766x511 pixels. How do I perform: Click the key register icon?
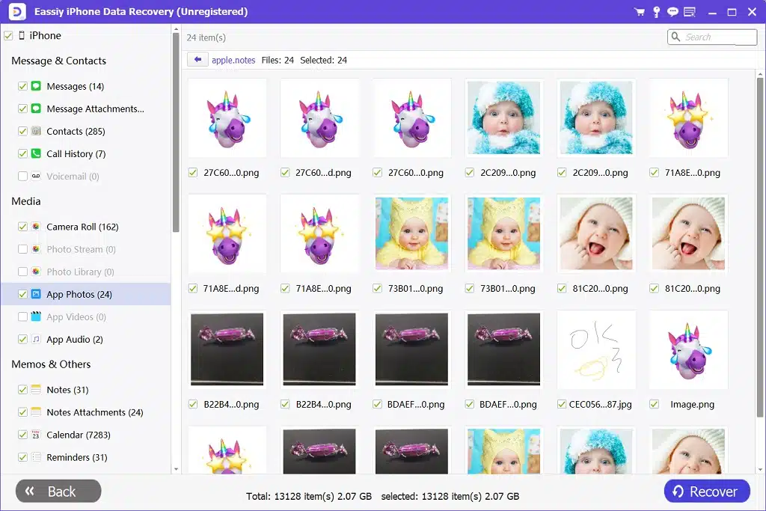click(656, 12)
